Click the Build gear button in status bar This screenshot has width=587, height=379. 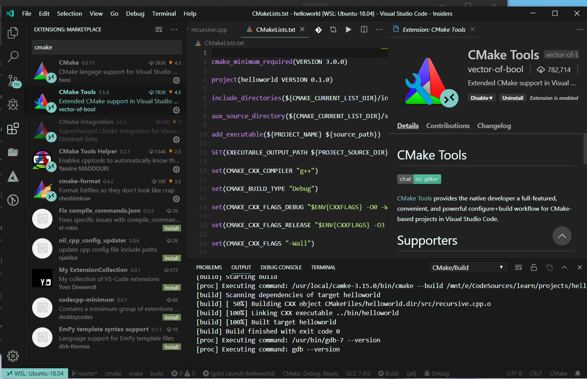388,374
